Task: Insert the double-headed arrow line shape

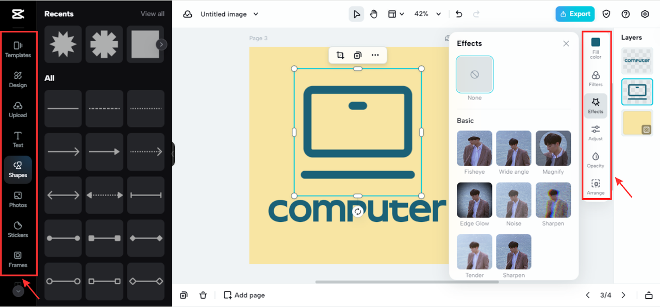Action: pyautogui.click(x=63, y=195)
